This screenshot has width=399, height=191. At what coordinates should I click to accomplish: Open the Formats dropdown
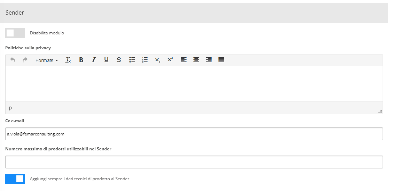click(x=47, y=60)
